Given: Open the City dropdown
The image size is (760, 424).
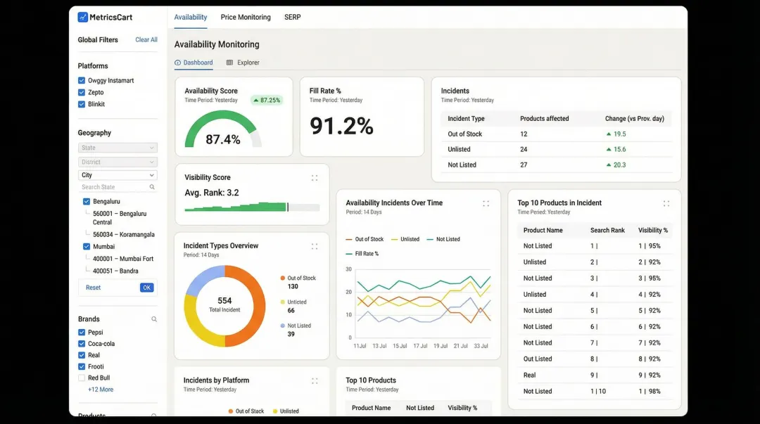Looking at the screenshot, I should tap(118, 174).
